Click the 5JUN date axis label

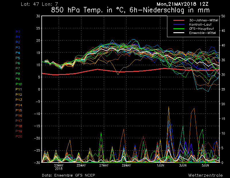click(205, 166)
